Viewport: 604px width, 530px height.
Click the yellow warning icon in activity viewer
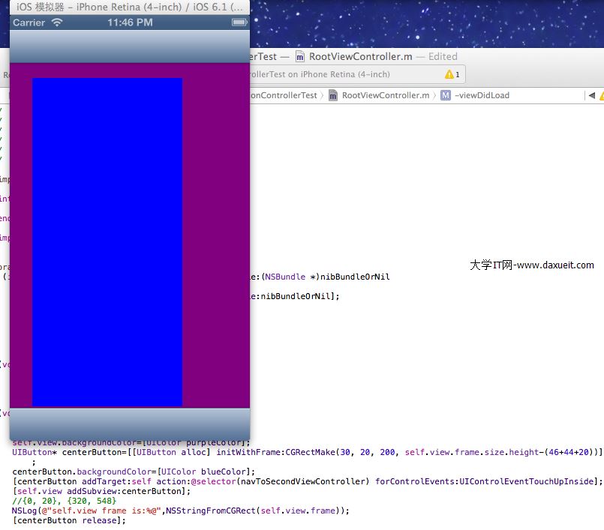click(449, 74)
